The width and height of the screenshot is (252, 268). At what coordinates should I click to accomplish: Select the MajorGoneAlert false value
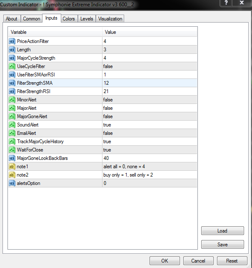click(108, 116)
